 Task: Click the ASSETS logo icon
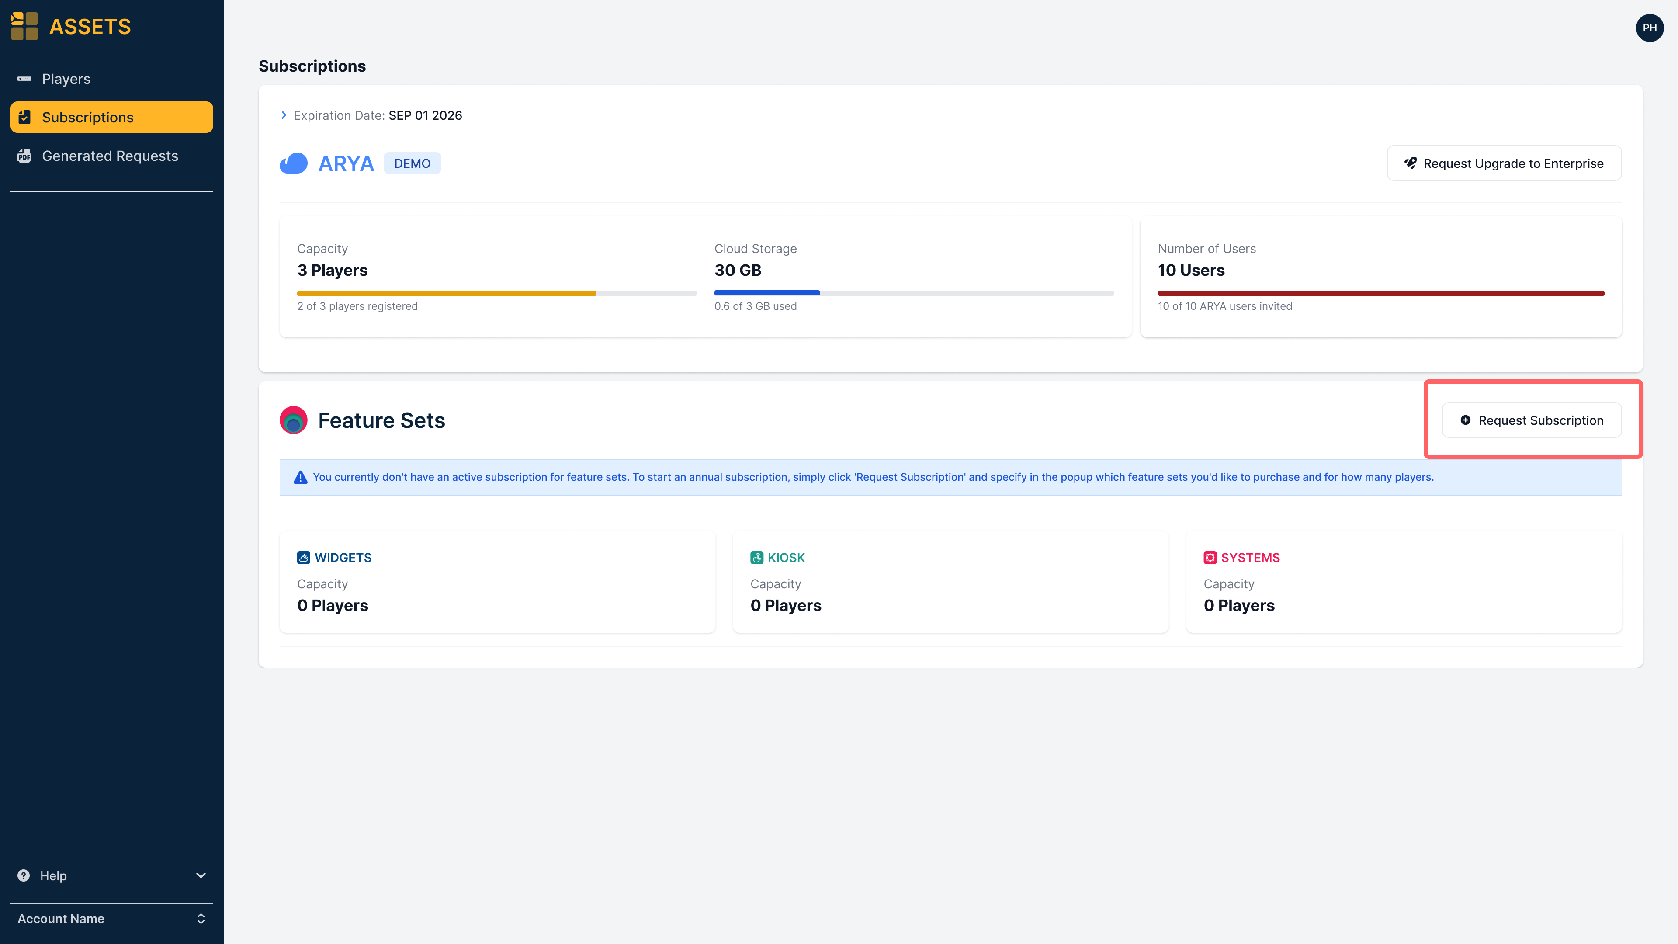(x=24, y=26)
